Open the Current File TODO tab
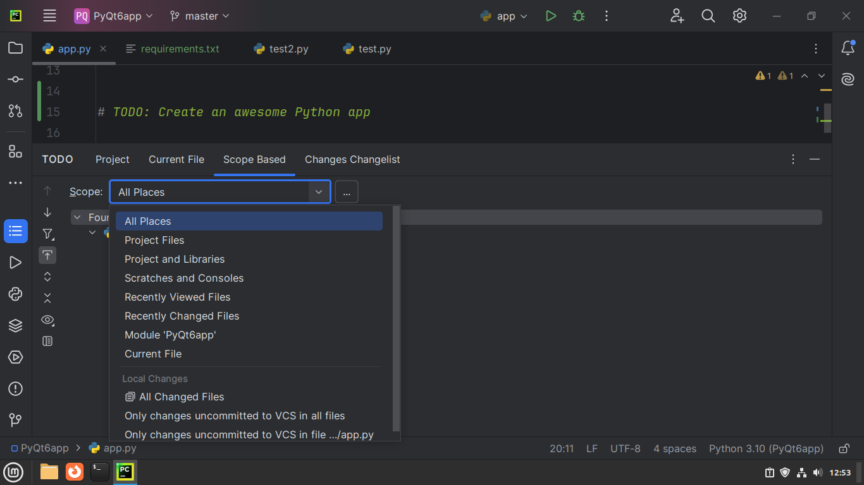 pos(176,159)
